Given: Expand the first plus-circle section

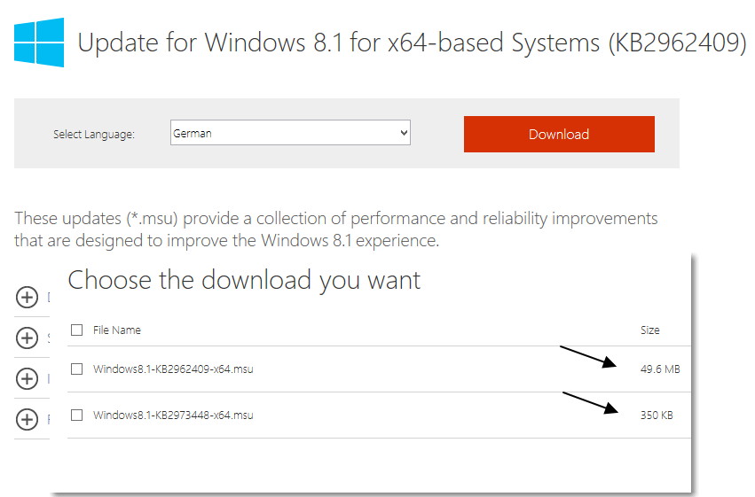Looking at the screenshot, I should click(28, 298).
